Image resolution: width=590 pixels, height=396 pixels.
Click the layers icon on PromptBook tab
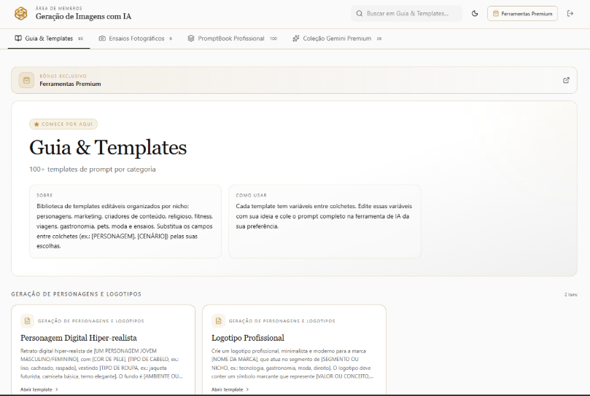tap(191, 39)
